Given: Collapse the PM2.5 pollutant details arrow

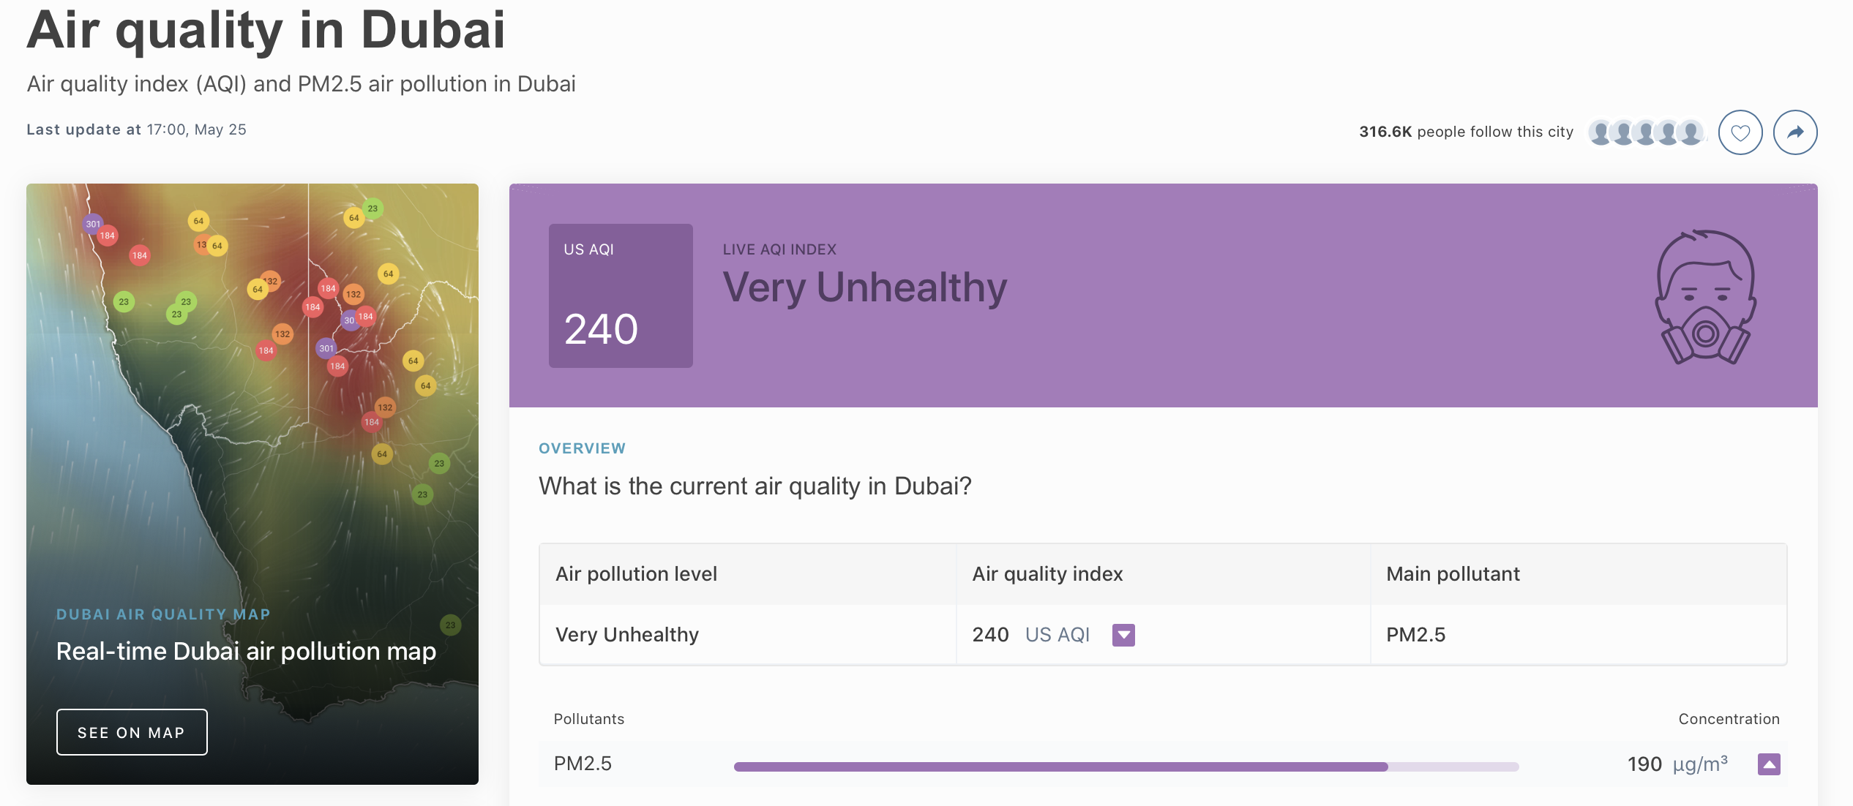Looking at the screenshot, I should 1769,764.
